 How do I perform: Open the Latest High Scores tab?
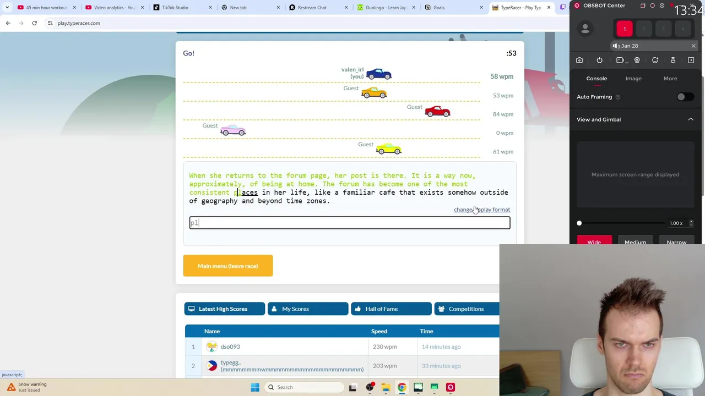pyautogui.click(x=224, y=309)
